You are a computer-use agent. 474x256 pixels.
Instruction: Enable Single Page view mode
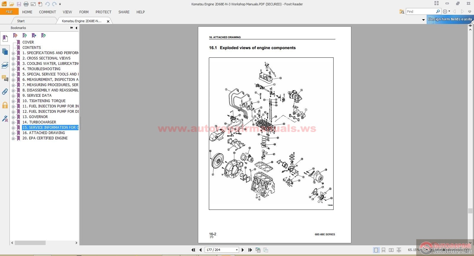pyautogui.click(x=376, y=250)
